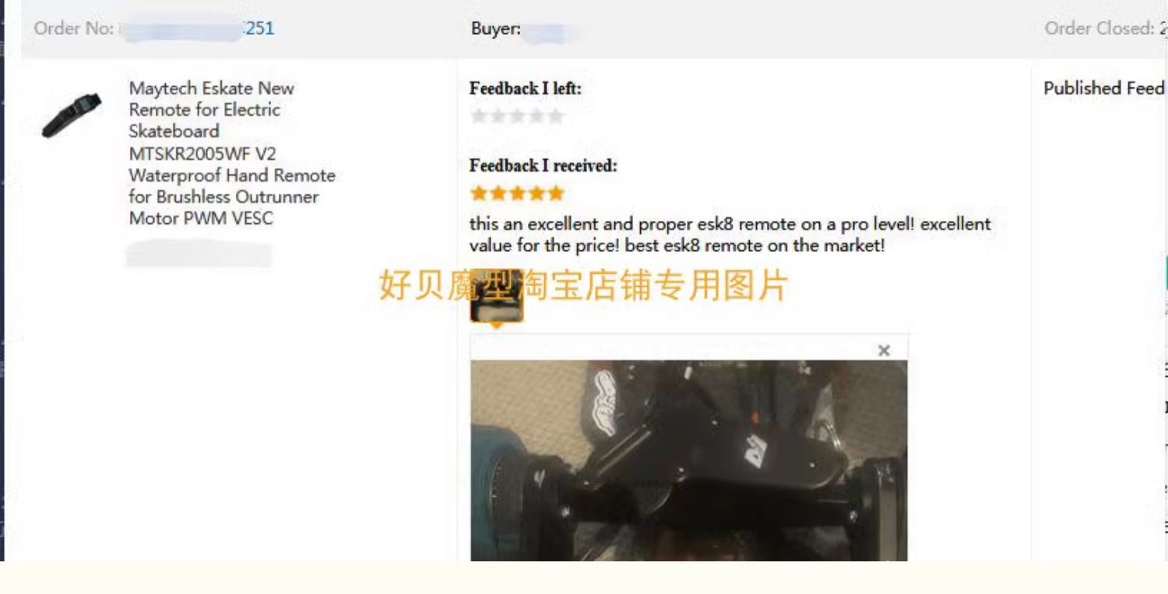1168x594 pixels.
Task: Select the third grey star under Feedback I left
Action: [x=517, y=117]
